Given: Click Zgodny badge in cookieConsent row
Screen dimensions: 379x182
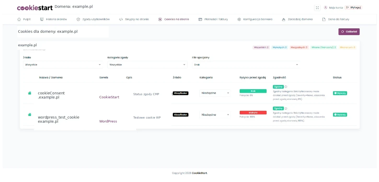Looking at the screenshot, I should 278,87.
